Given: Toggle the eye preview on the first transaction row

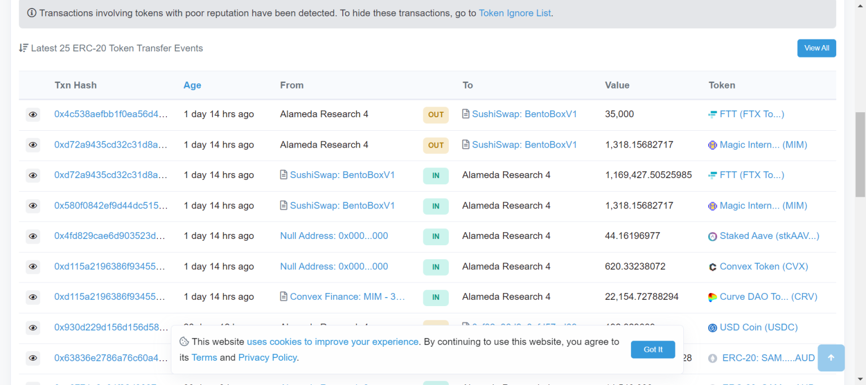Looking at the screenshot, I should [33, 114].
